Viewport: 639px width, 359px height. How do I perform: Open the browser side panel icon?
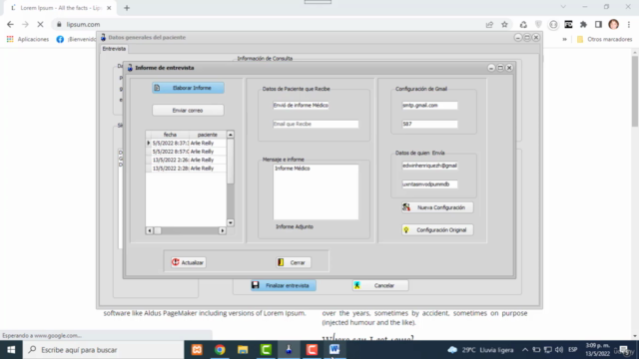(598, 24)
